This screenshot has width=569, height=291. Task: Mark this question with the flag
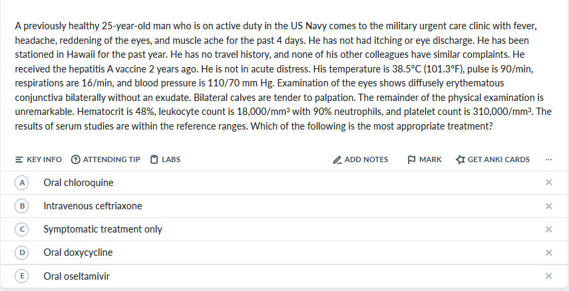coord(424,159)
